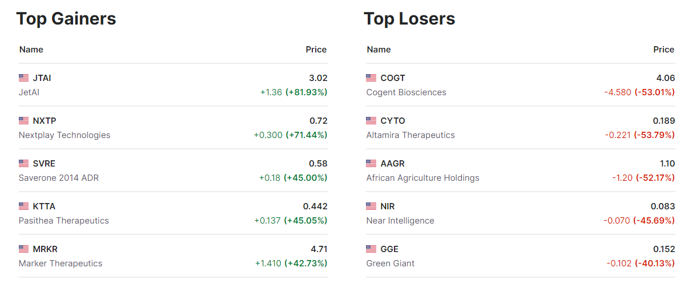Click Price column header in Top Gainers
692x292 pixels.
tap(316, 50)
